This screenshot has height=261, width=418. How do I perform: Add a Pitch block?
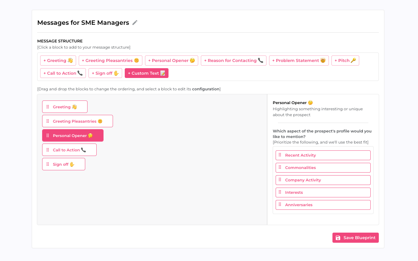click(345, 60)
